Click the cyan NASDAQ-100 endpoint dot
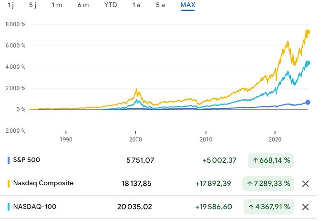The image size is (329, 221). [x=308, y=63]
